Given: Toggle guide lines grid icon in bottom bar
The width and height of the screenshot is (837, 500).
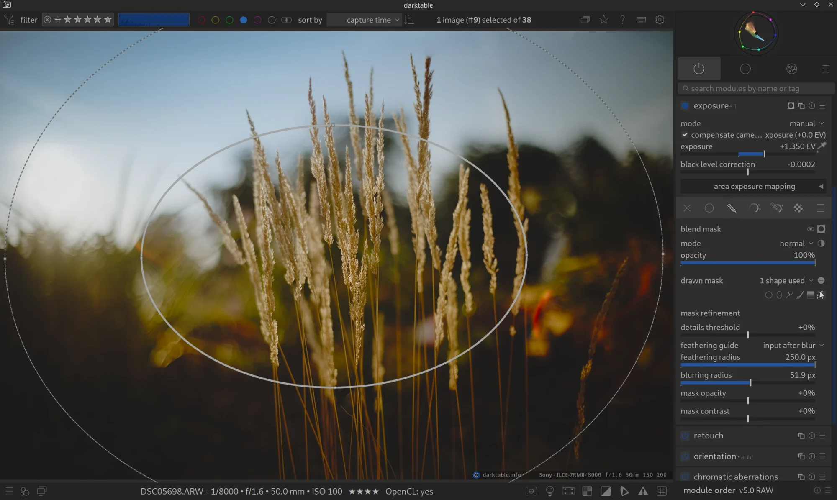Looking at the screenshot, I should (x=662, y=491).
